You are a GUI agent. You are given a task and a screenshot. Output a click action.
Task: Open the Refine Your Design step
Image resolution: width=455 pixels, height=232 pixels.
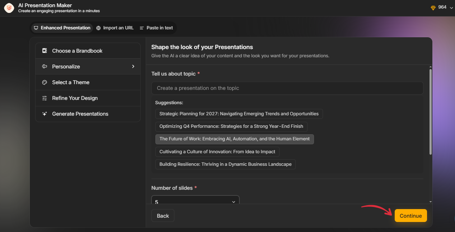click(88, 98)
